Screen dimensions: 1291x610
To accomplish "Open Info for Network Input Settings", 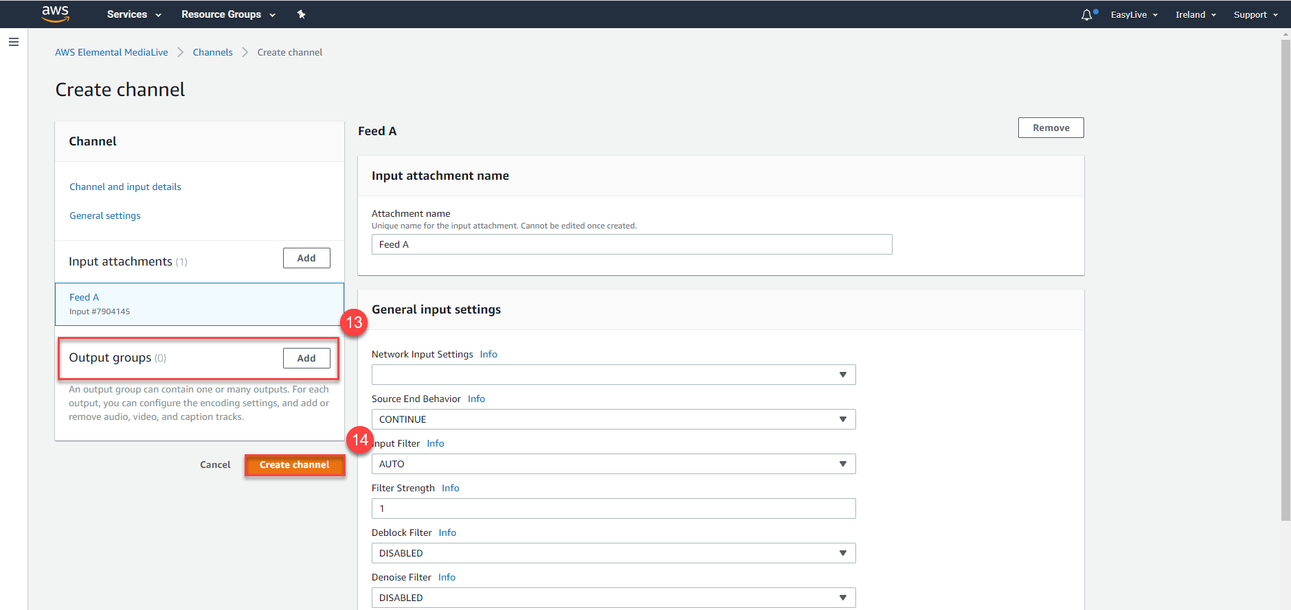I will coord(489,354).
